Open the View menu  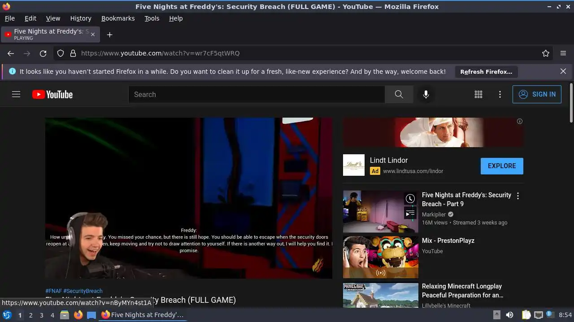click(53, 18)
